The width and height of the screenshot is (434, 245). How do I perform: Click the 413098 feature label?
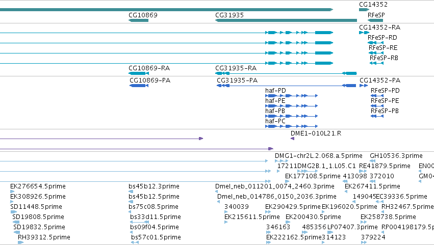tap(355, 176)
